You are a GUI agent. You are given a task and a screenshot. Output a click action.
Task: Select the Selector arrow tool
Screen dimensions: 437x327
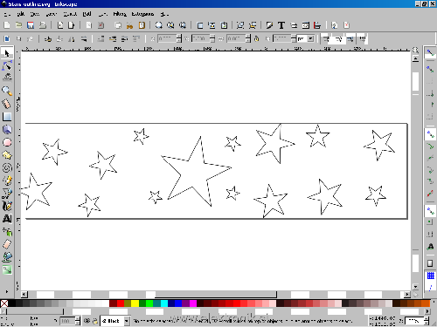click(x=7, y=53)
